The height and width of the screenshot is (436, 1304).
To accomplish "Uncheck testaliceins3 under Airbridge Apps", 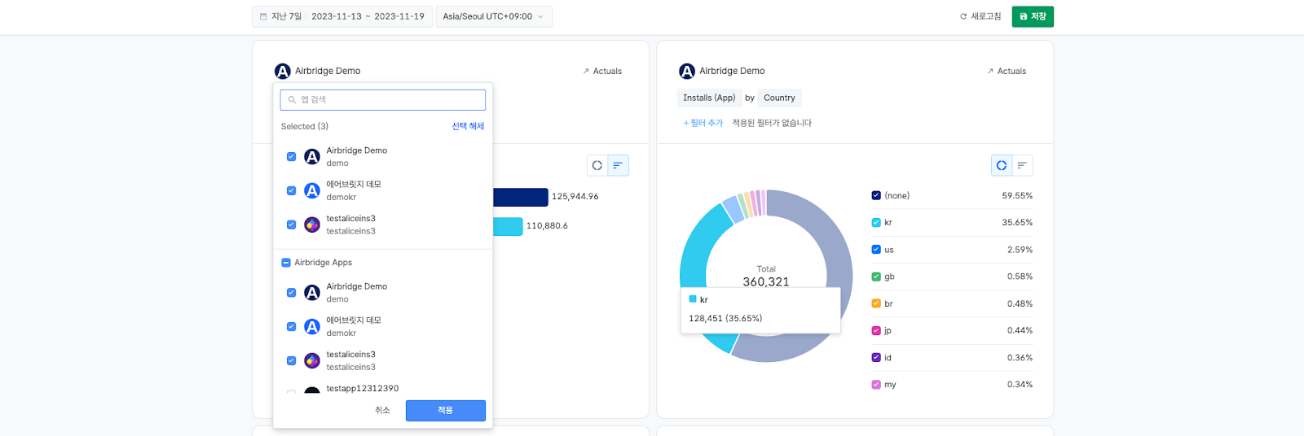I will [x=291, y=361].
